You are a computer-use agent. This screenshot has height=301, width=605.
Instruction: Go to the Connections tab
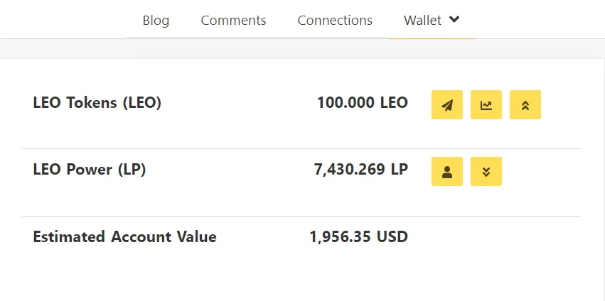pyautogui.click(x=335, y=20)
